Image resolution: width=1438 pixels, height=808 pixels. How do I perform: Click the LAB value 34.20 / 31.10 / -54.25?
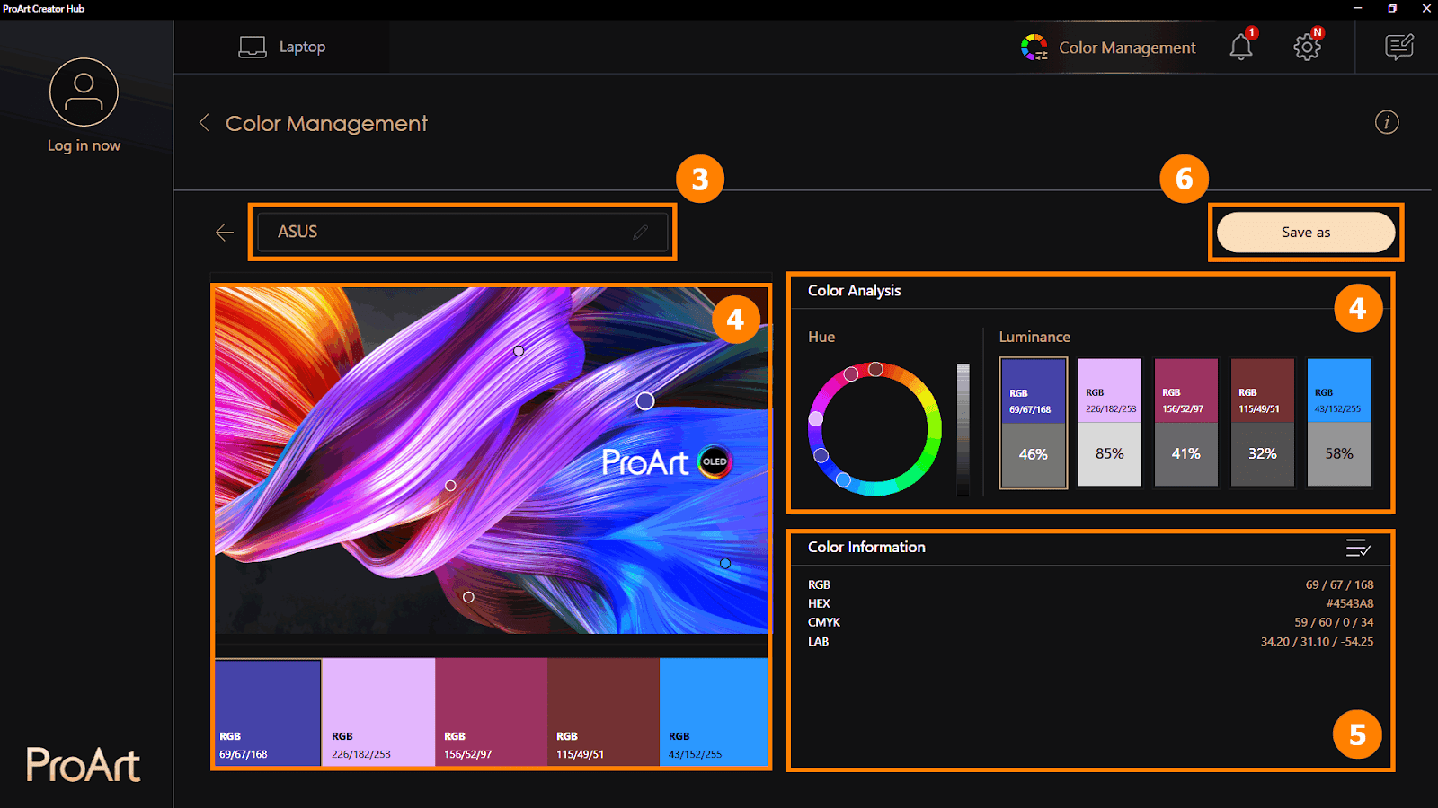(1317, 642)
